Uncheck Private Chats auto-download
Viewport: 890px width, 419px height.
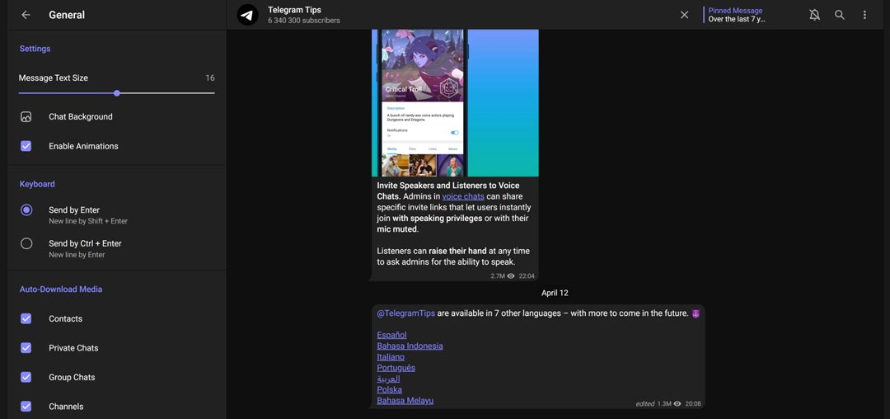point(26,347)
